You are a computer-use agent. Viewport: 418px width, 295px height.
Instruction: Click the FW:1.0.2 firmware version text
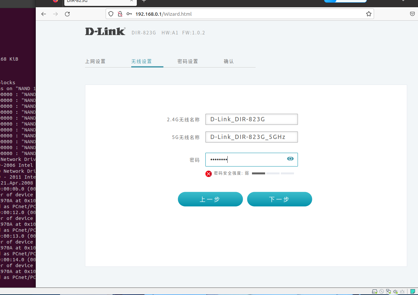[194, 33]
